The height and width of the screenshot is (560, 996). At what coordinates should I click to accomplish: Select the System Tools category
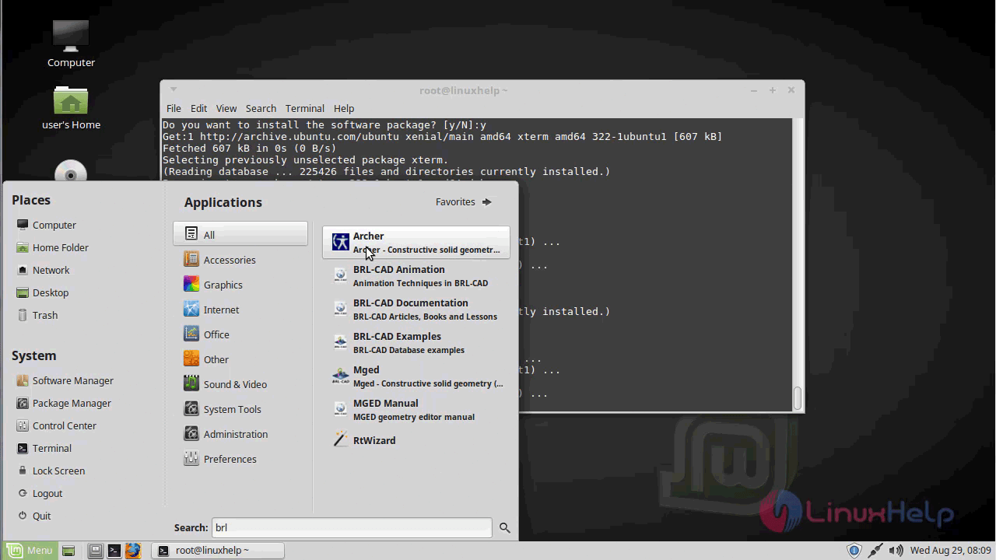[x=240, y=409]
